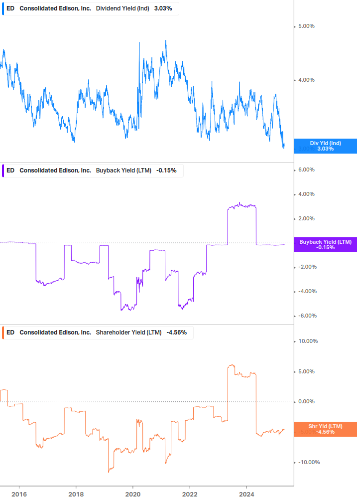Screen dimensions: 357x501
Task: Click the -4.00% tick on the buyback yield axis
Action: coord(307,292)
